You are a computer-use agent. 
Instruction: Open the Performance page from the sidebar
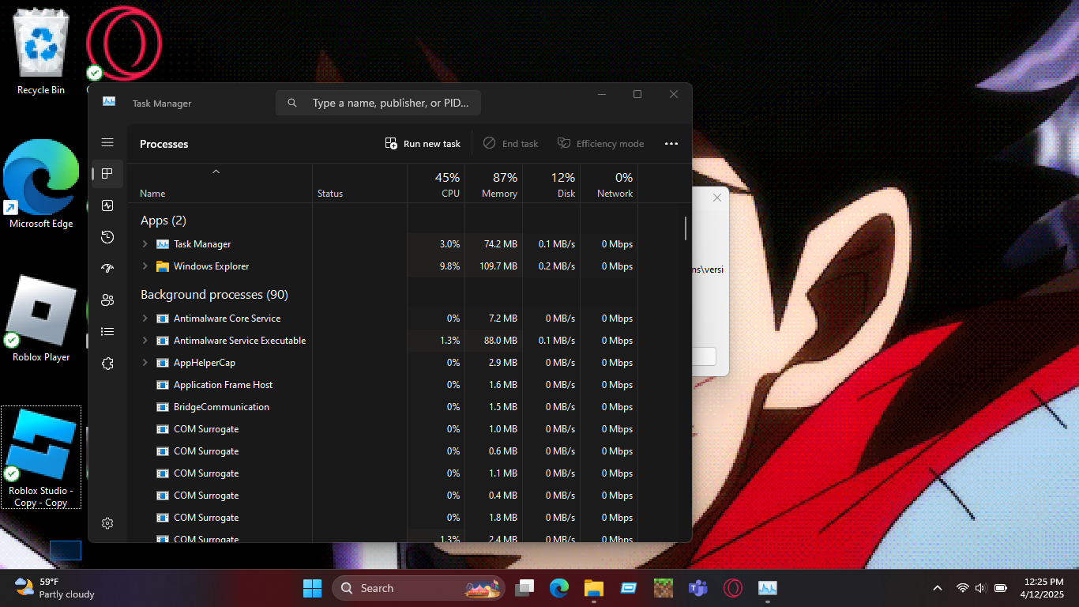point(107,205)
